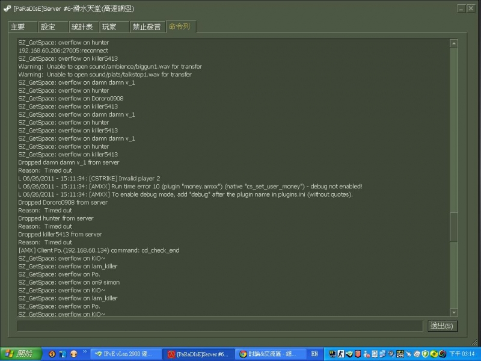Open the 禁止發言 tab
The width and height of the screenshot is (481, 361).
[147, 27]
